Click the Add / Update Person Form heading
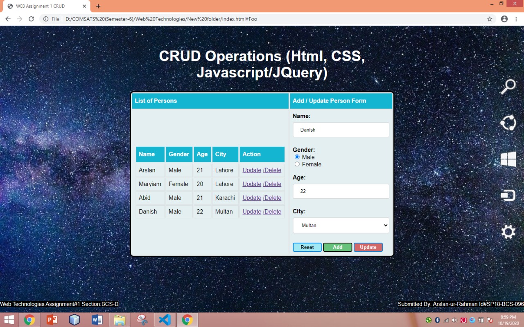The height and width of the screenshot is (327, 524). (330, 101)
